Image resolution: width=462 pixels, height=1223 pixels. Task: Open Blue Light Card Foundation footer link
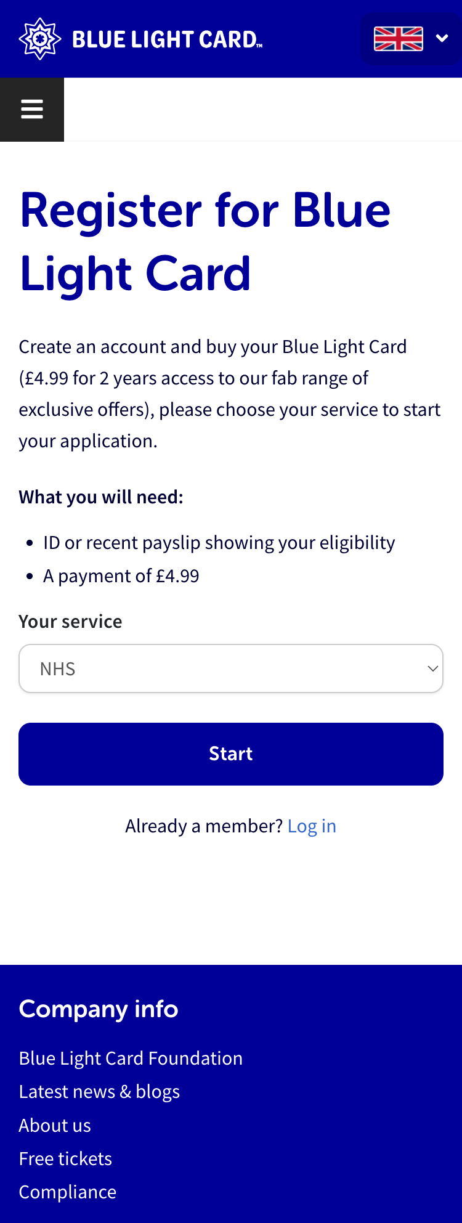pyautogui.click(x=131, y=1058)
